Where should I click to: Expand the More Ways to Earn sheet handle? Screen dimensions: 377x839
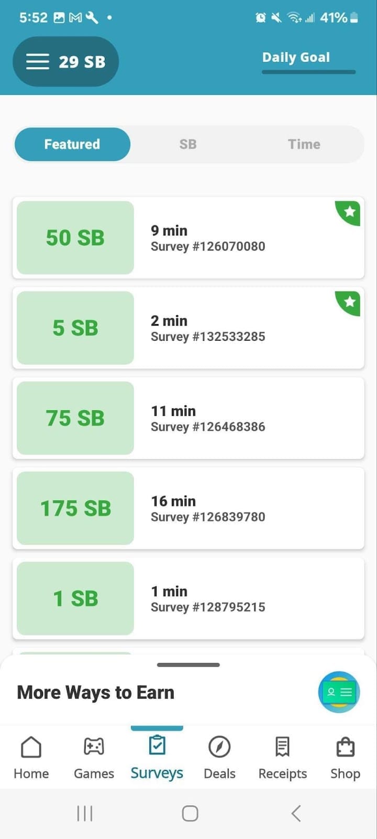tap(188, 665)
